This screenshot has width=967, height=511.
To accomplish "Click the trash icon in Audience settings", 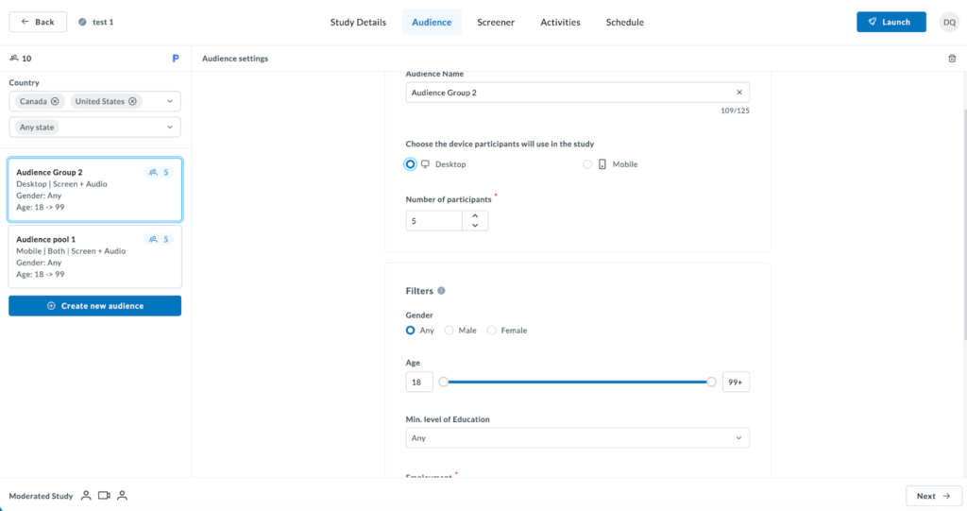I will tap(951, 59).
